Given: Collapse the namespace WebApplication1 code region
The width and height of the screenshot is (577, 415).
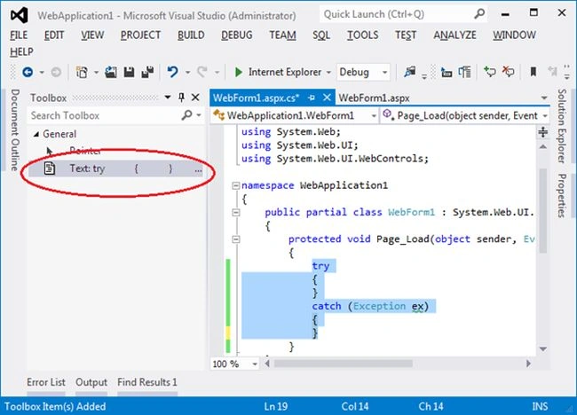Looking at the screenshot, I should tap(236, 185).
